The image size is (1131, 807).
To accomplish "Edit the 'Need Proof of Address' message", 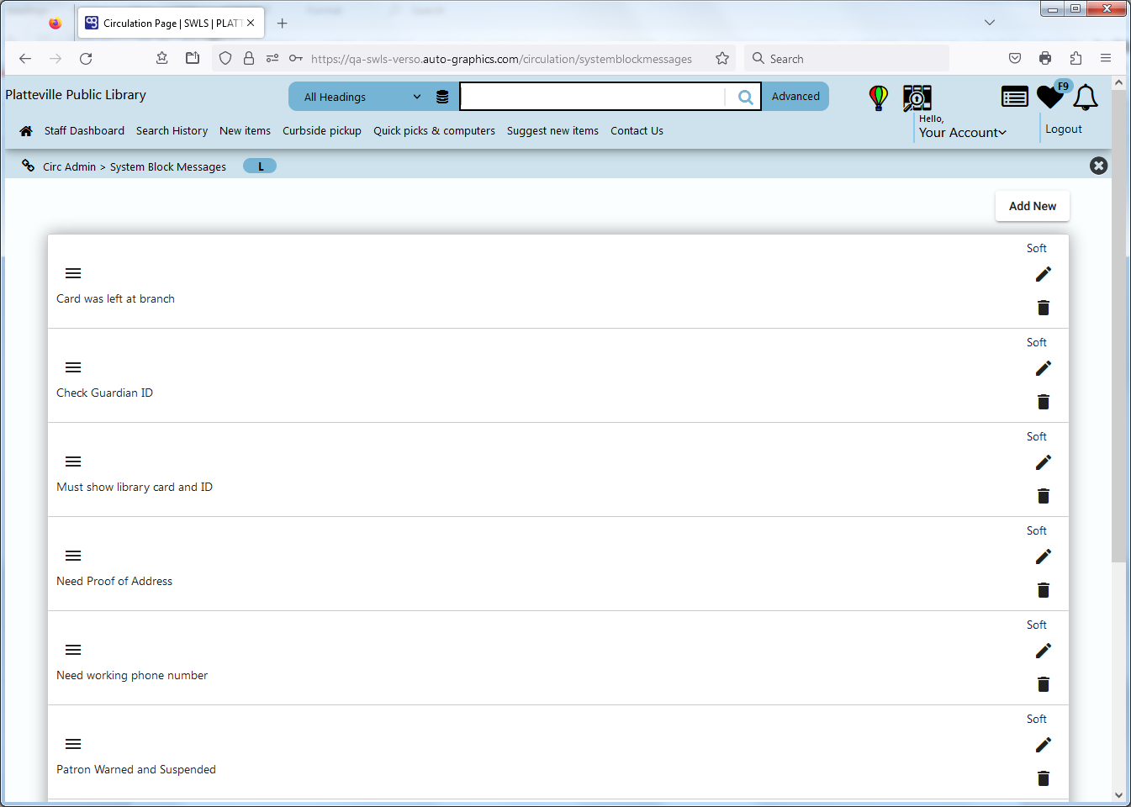I will click(1044, 556).
